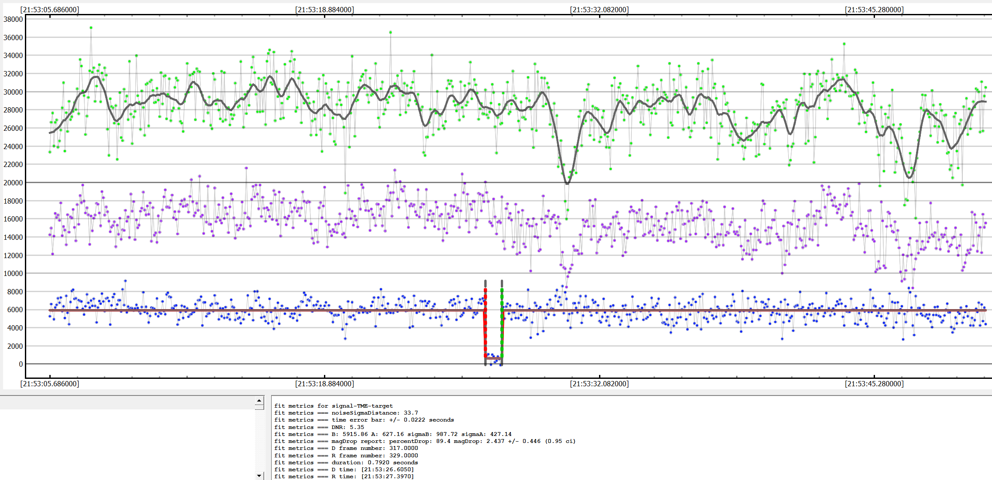Viewport: 992px width, 480px height.
Task: Click the bottom axis timestamp 21:53:32.082000
Action: coord(599,384)
